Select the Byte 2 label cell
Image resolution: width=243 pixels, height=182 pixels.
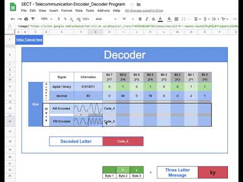coord(123,176)
